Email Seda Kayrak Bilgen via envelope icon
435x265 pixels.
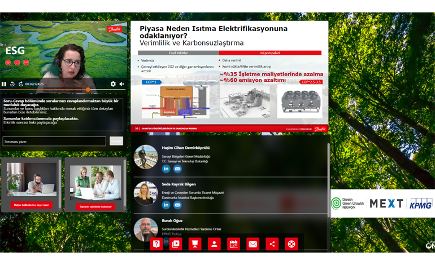(x=177, y=205)
